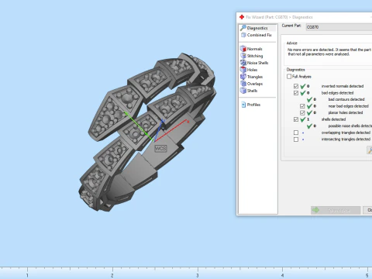The width and height of the screenshot is (372, 279).
Task: Click the Follow Advice button
Action: (x=336, y=210)
